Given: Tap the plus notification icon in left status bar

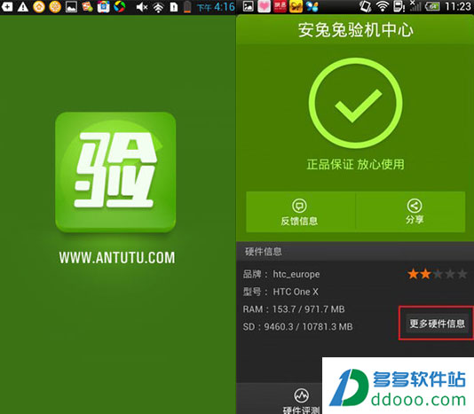Looking at the screenshot, I should (6, 6).
